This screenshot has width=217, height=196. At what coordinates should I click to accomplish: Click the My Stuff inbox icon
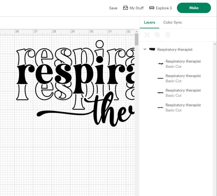pyautogui.click(x=125, y=8)
